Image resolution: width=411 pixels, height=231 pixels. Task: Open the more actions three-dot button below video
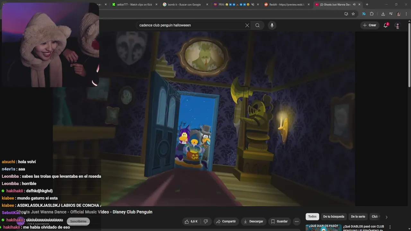(297, 221)
